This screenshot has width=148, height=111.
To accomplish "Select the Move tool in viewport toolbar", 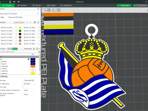I will [x=82, y=10].
